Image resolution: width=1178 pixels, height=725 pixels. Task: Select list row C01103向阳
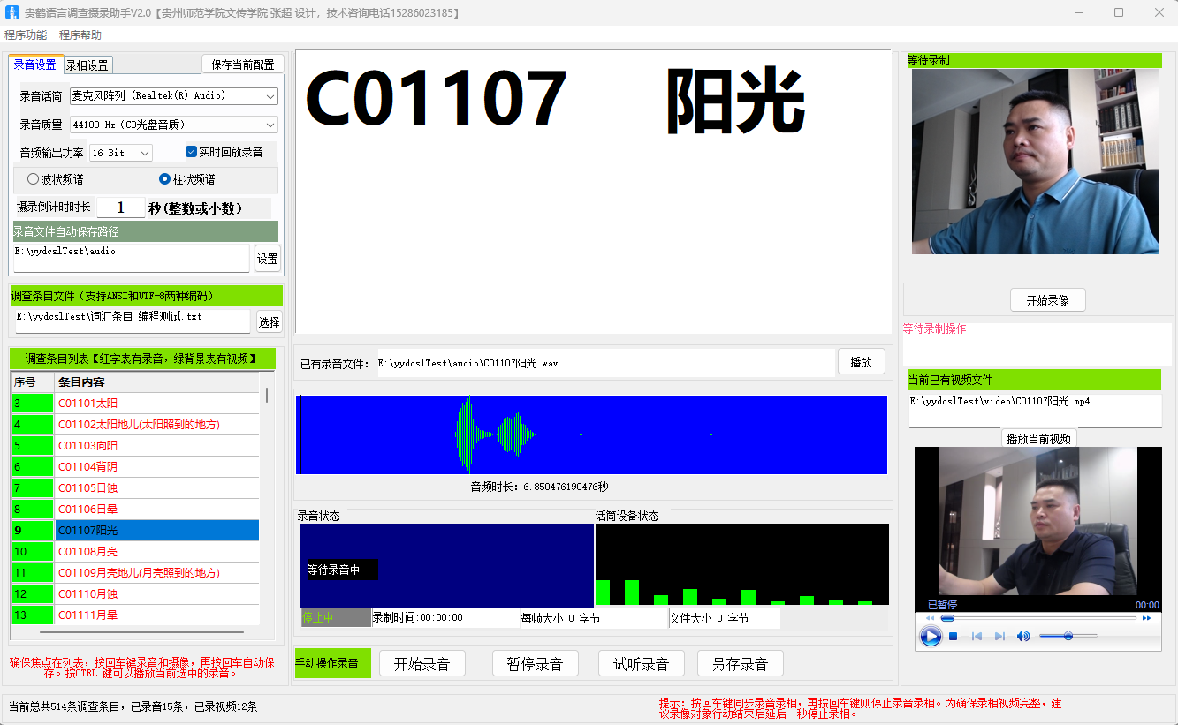pos(157,446)
